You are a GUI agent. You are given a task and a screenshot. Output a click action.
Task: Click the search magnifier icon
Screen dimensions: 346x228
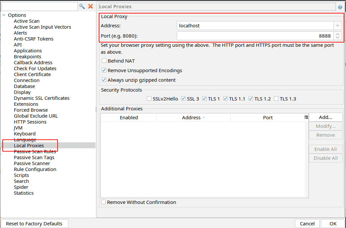pos(82,6)
